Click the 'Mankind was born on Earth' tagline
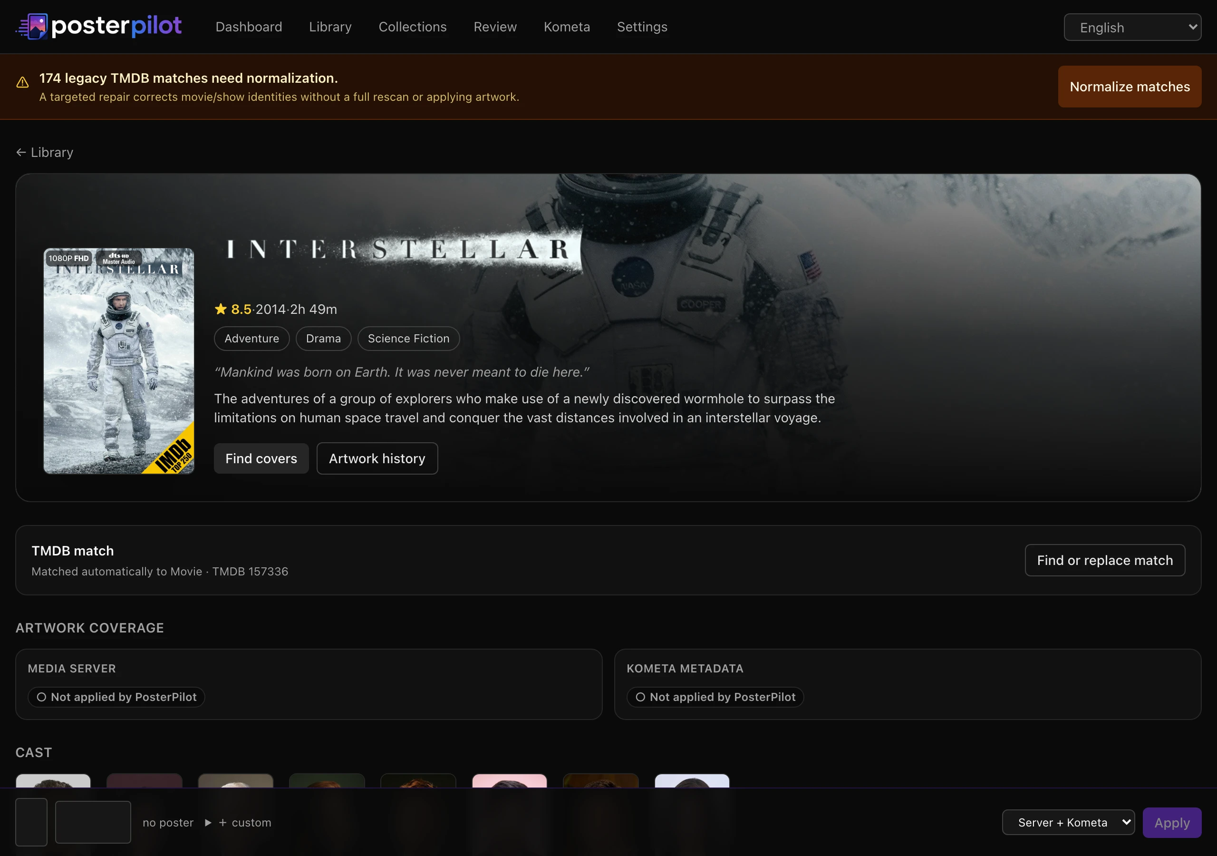The image size is (1217, 856). point(402,372)
